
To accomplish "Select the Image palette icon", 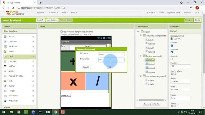I will click(5, 51).
